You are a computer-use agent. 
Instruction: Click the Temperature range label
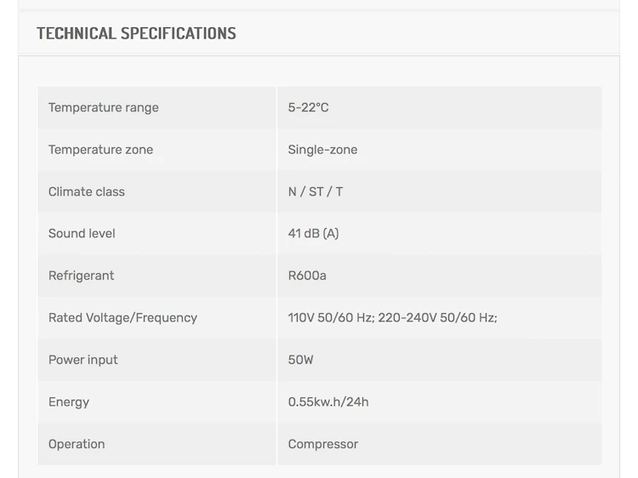pos(103,108)
